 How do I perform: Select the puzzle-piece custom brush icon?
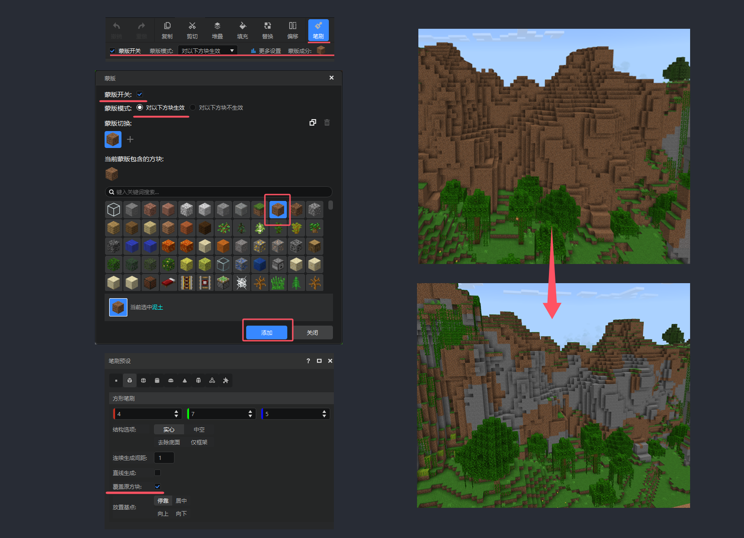[226, 380]
